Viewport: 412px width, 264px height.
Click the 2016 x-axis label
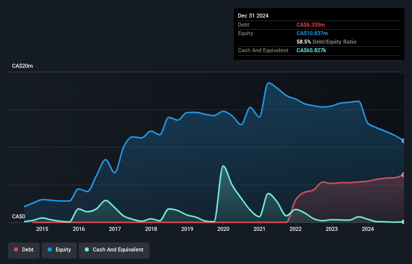79,229
